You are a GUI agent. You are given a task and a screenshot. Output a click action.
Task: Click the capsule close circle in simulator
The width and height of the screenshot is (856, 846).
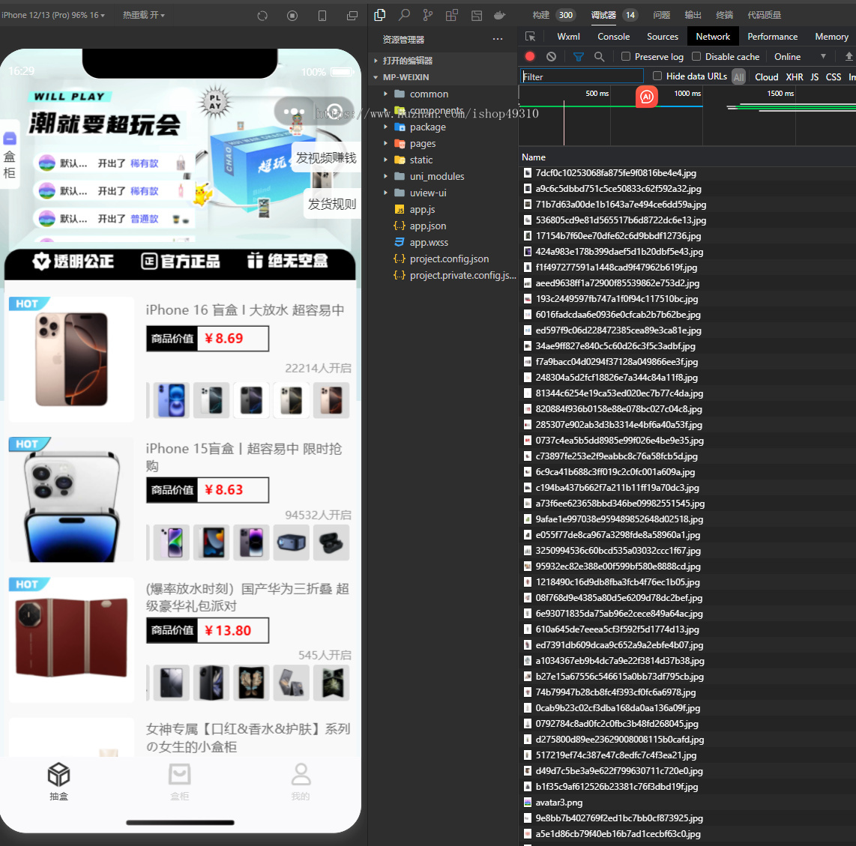point(334,112)
